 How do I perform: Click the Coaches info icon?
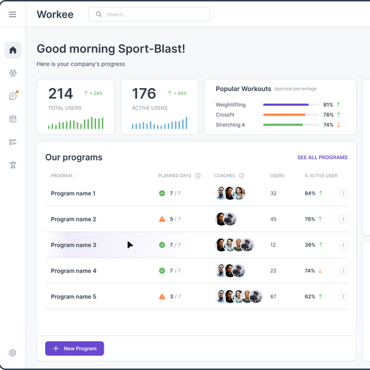click(x=242, y=175)
